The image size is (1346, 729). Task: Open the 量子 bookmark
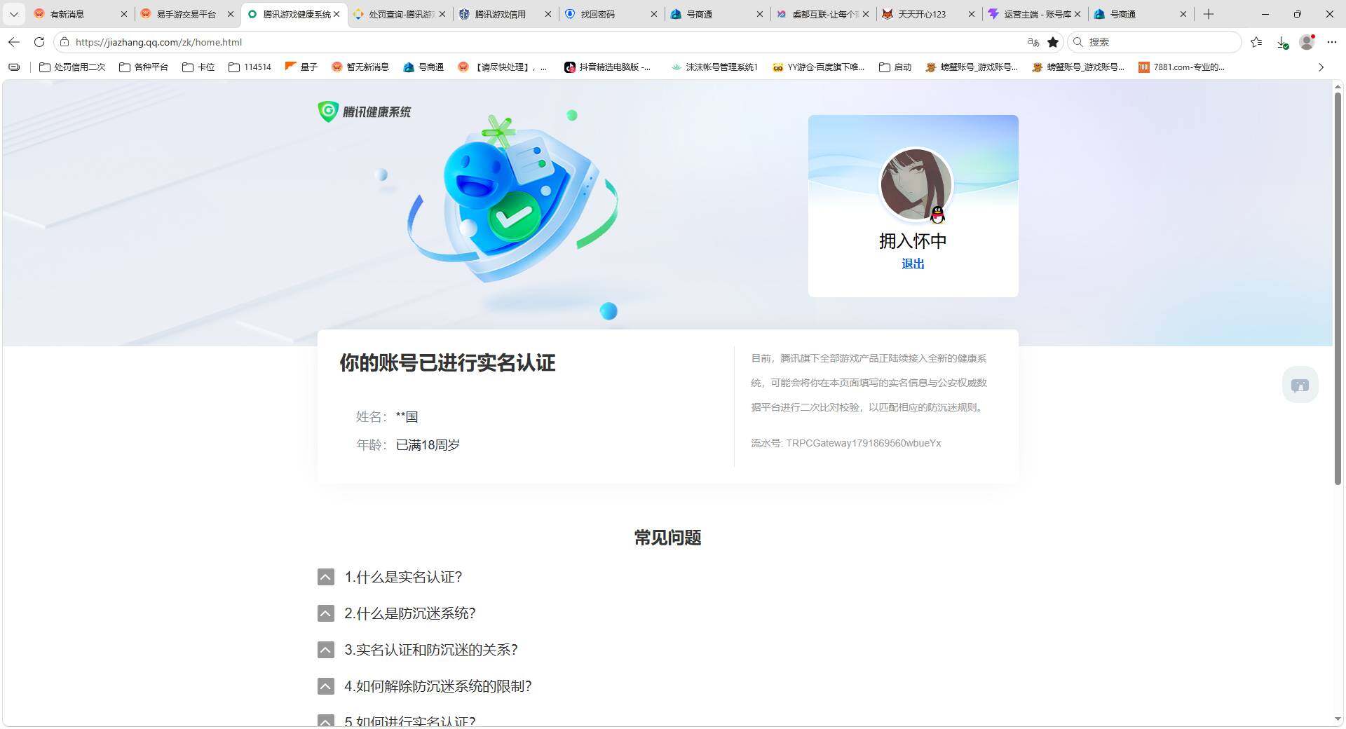[x=301, y=67]
